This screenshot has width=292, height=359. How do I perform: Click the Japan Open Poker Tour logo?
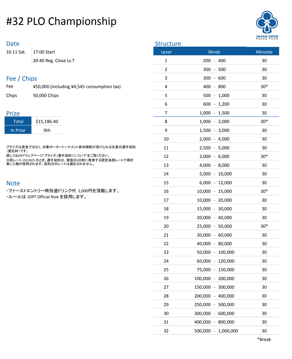[267, 25]
